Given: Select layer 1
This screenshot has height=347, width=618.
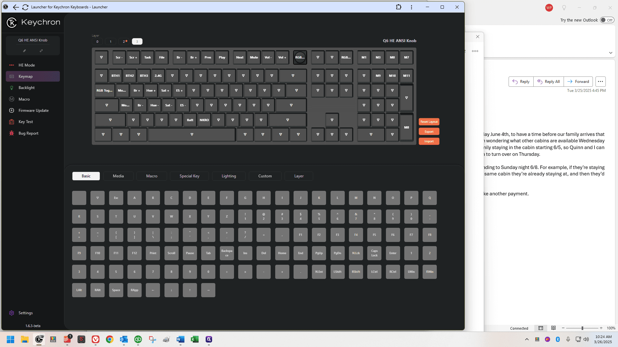Looking at the screenshot, I should (x=111, y=41).
